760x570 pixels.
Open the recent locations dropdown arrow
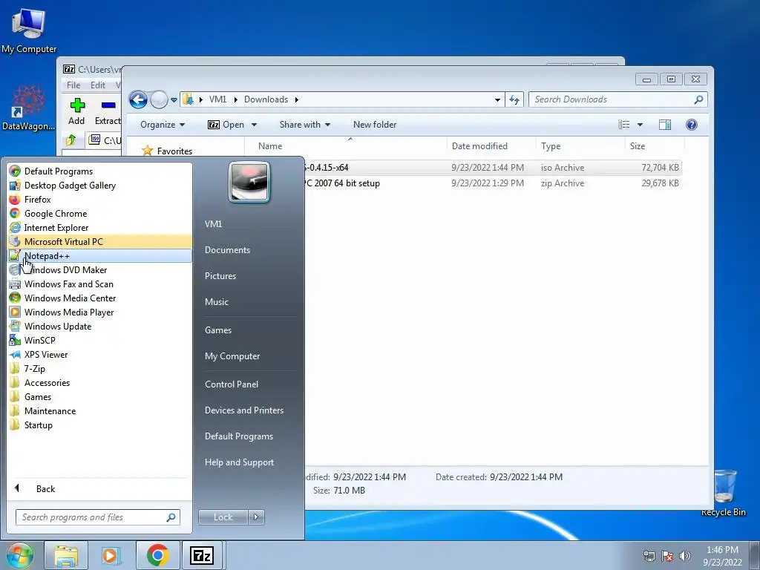174,100
